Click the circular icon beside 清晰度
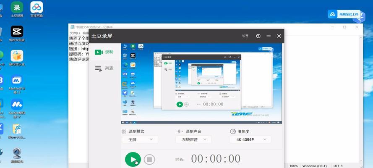Image resolution: width=373 pixels, height=168 pixels. 233,131
